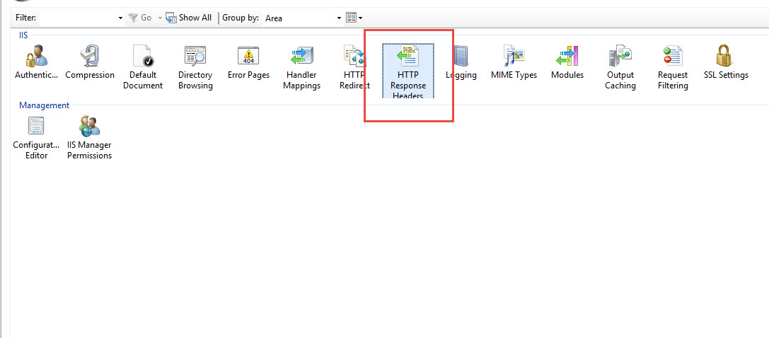Open the Authentication feature icon
This screenshot has height=338, width=769.
[36, 57]
